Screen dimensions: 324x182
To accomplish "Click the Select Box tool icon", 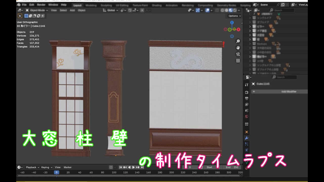I will coord(20,16).
